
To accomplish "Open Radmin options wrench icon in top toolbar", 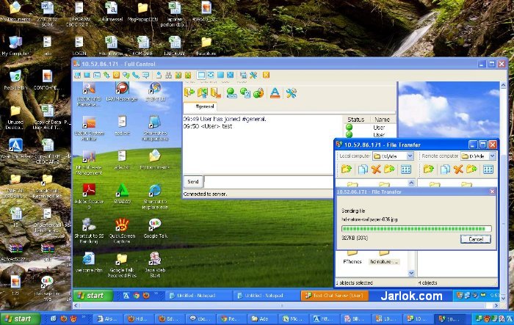I will pos(253,76).
